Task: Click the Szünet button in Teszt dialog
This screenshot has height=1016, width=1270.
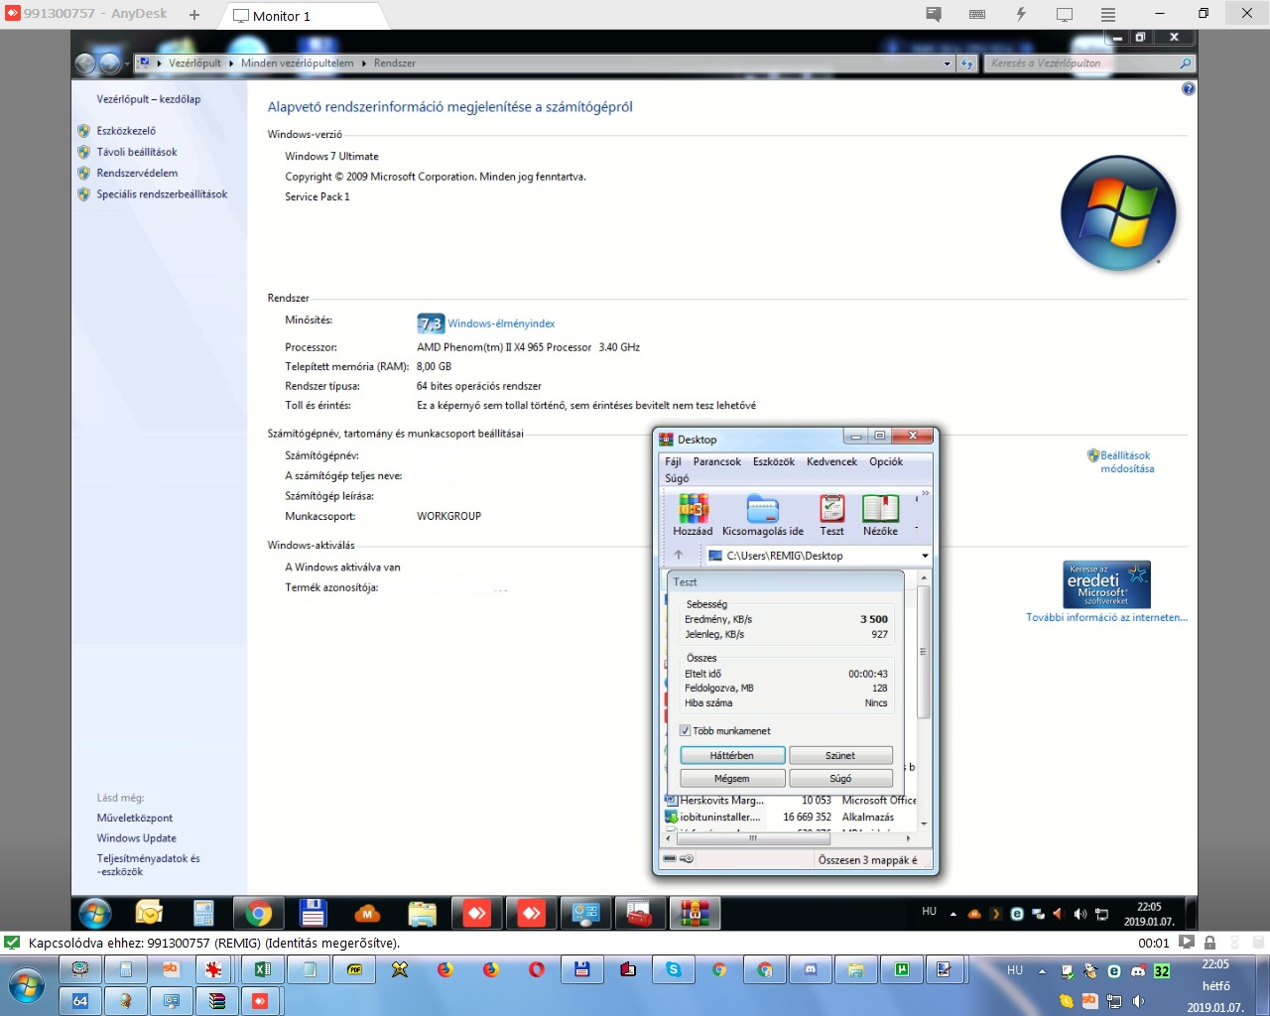Action: pos(840,756)
